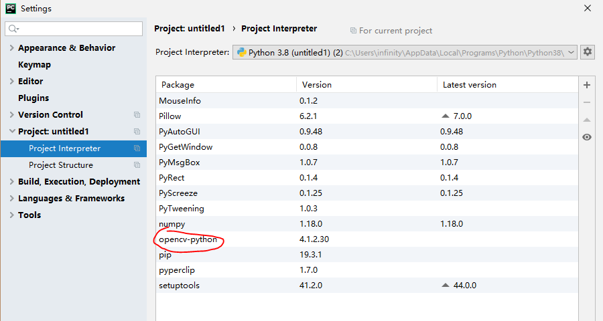The width and height of the screenshot is (603, 321).
Task: Select the PyGetWindow package row
Action: coord(367,146)
